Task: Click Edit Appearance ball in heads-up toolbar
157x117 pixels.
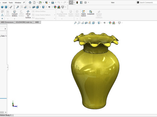Action: pyautogui.click(x=110, y=23)
